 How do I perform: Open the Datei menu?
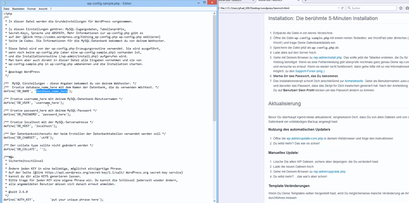click(x=6, y=9)
